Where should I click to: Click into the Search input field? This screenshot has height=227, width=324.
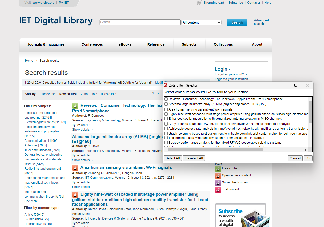pyautogui.click(x=140, y=22)
